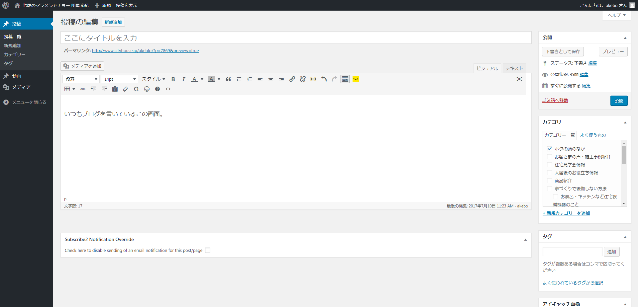Viewport: 638px width, 307px height.
Task: Click the yellow S2 toolbar button
Action: [356, 79]
